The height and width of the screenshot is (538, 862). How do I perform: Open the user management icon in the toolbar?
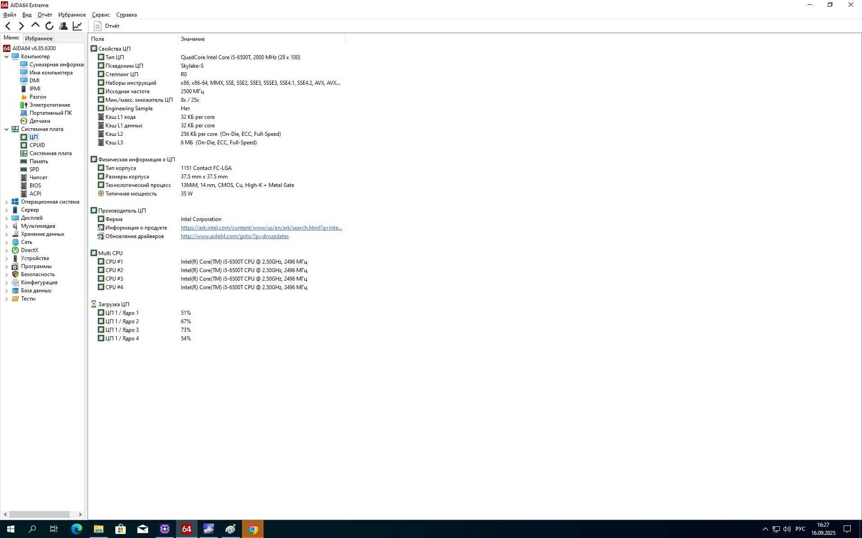point(63,26)
